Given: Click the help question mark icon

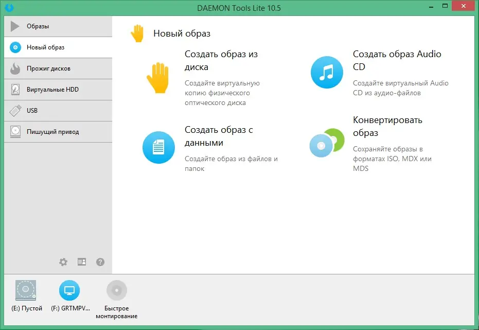Looking at the screenshot, I should (x=100, y=262).
